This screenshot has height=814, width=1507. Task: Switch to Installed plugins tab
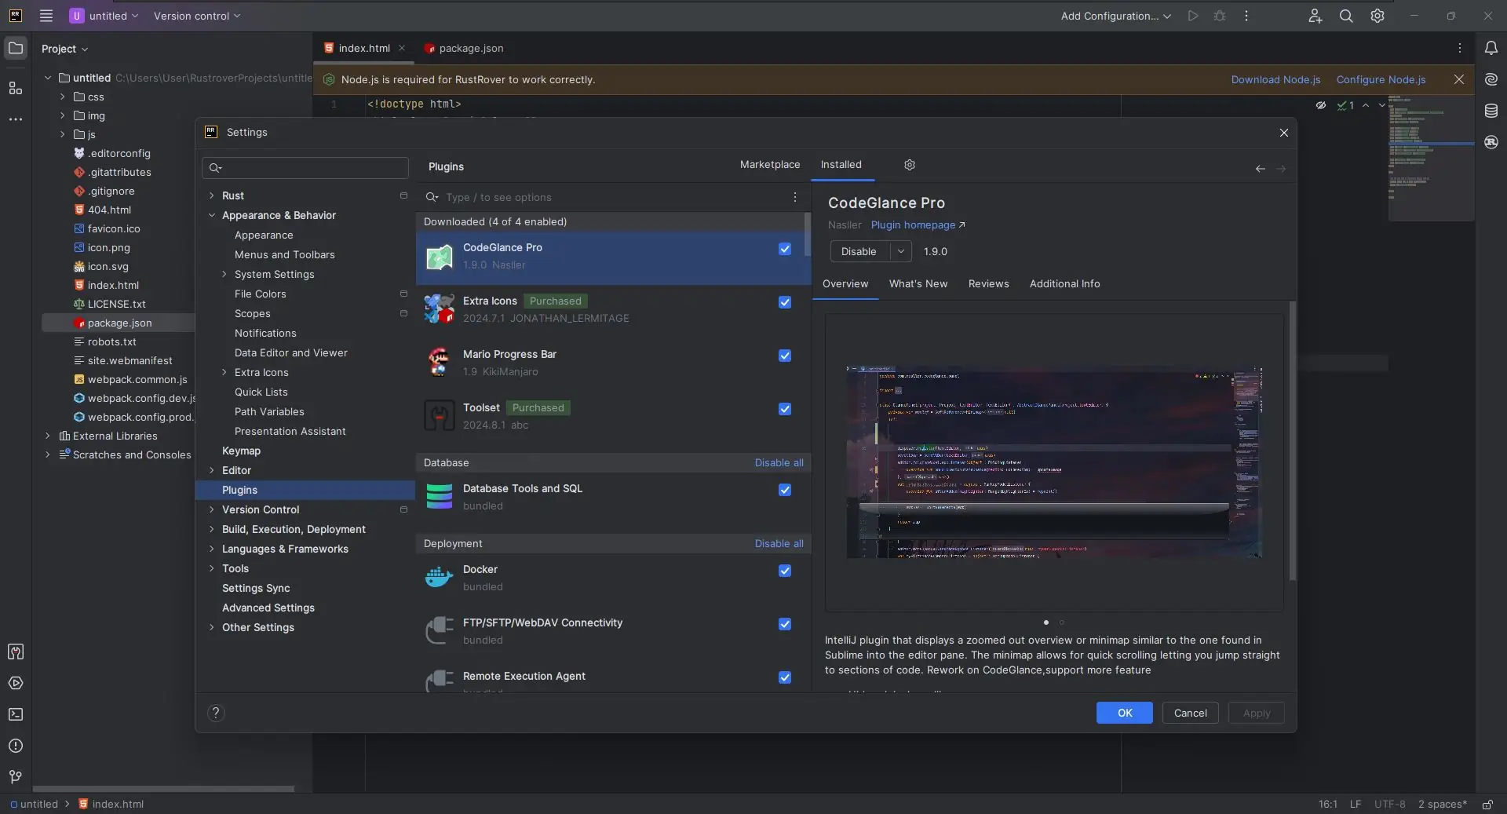click(841, 165)
